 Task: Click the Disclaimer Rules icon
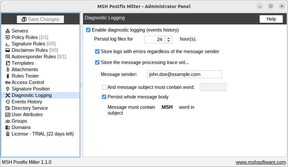pos(7,50)
